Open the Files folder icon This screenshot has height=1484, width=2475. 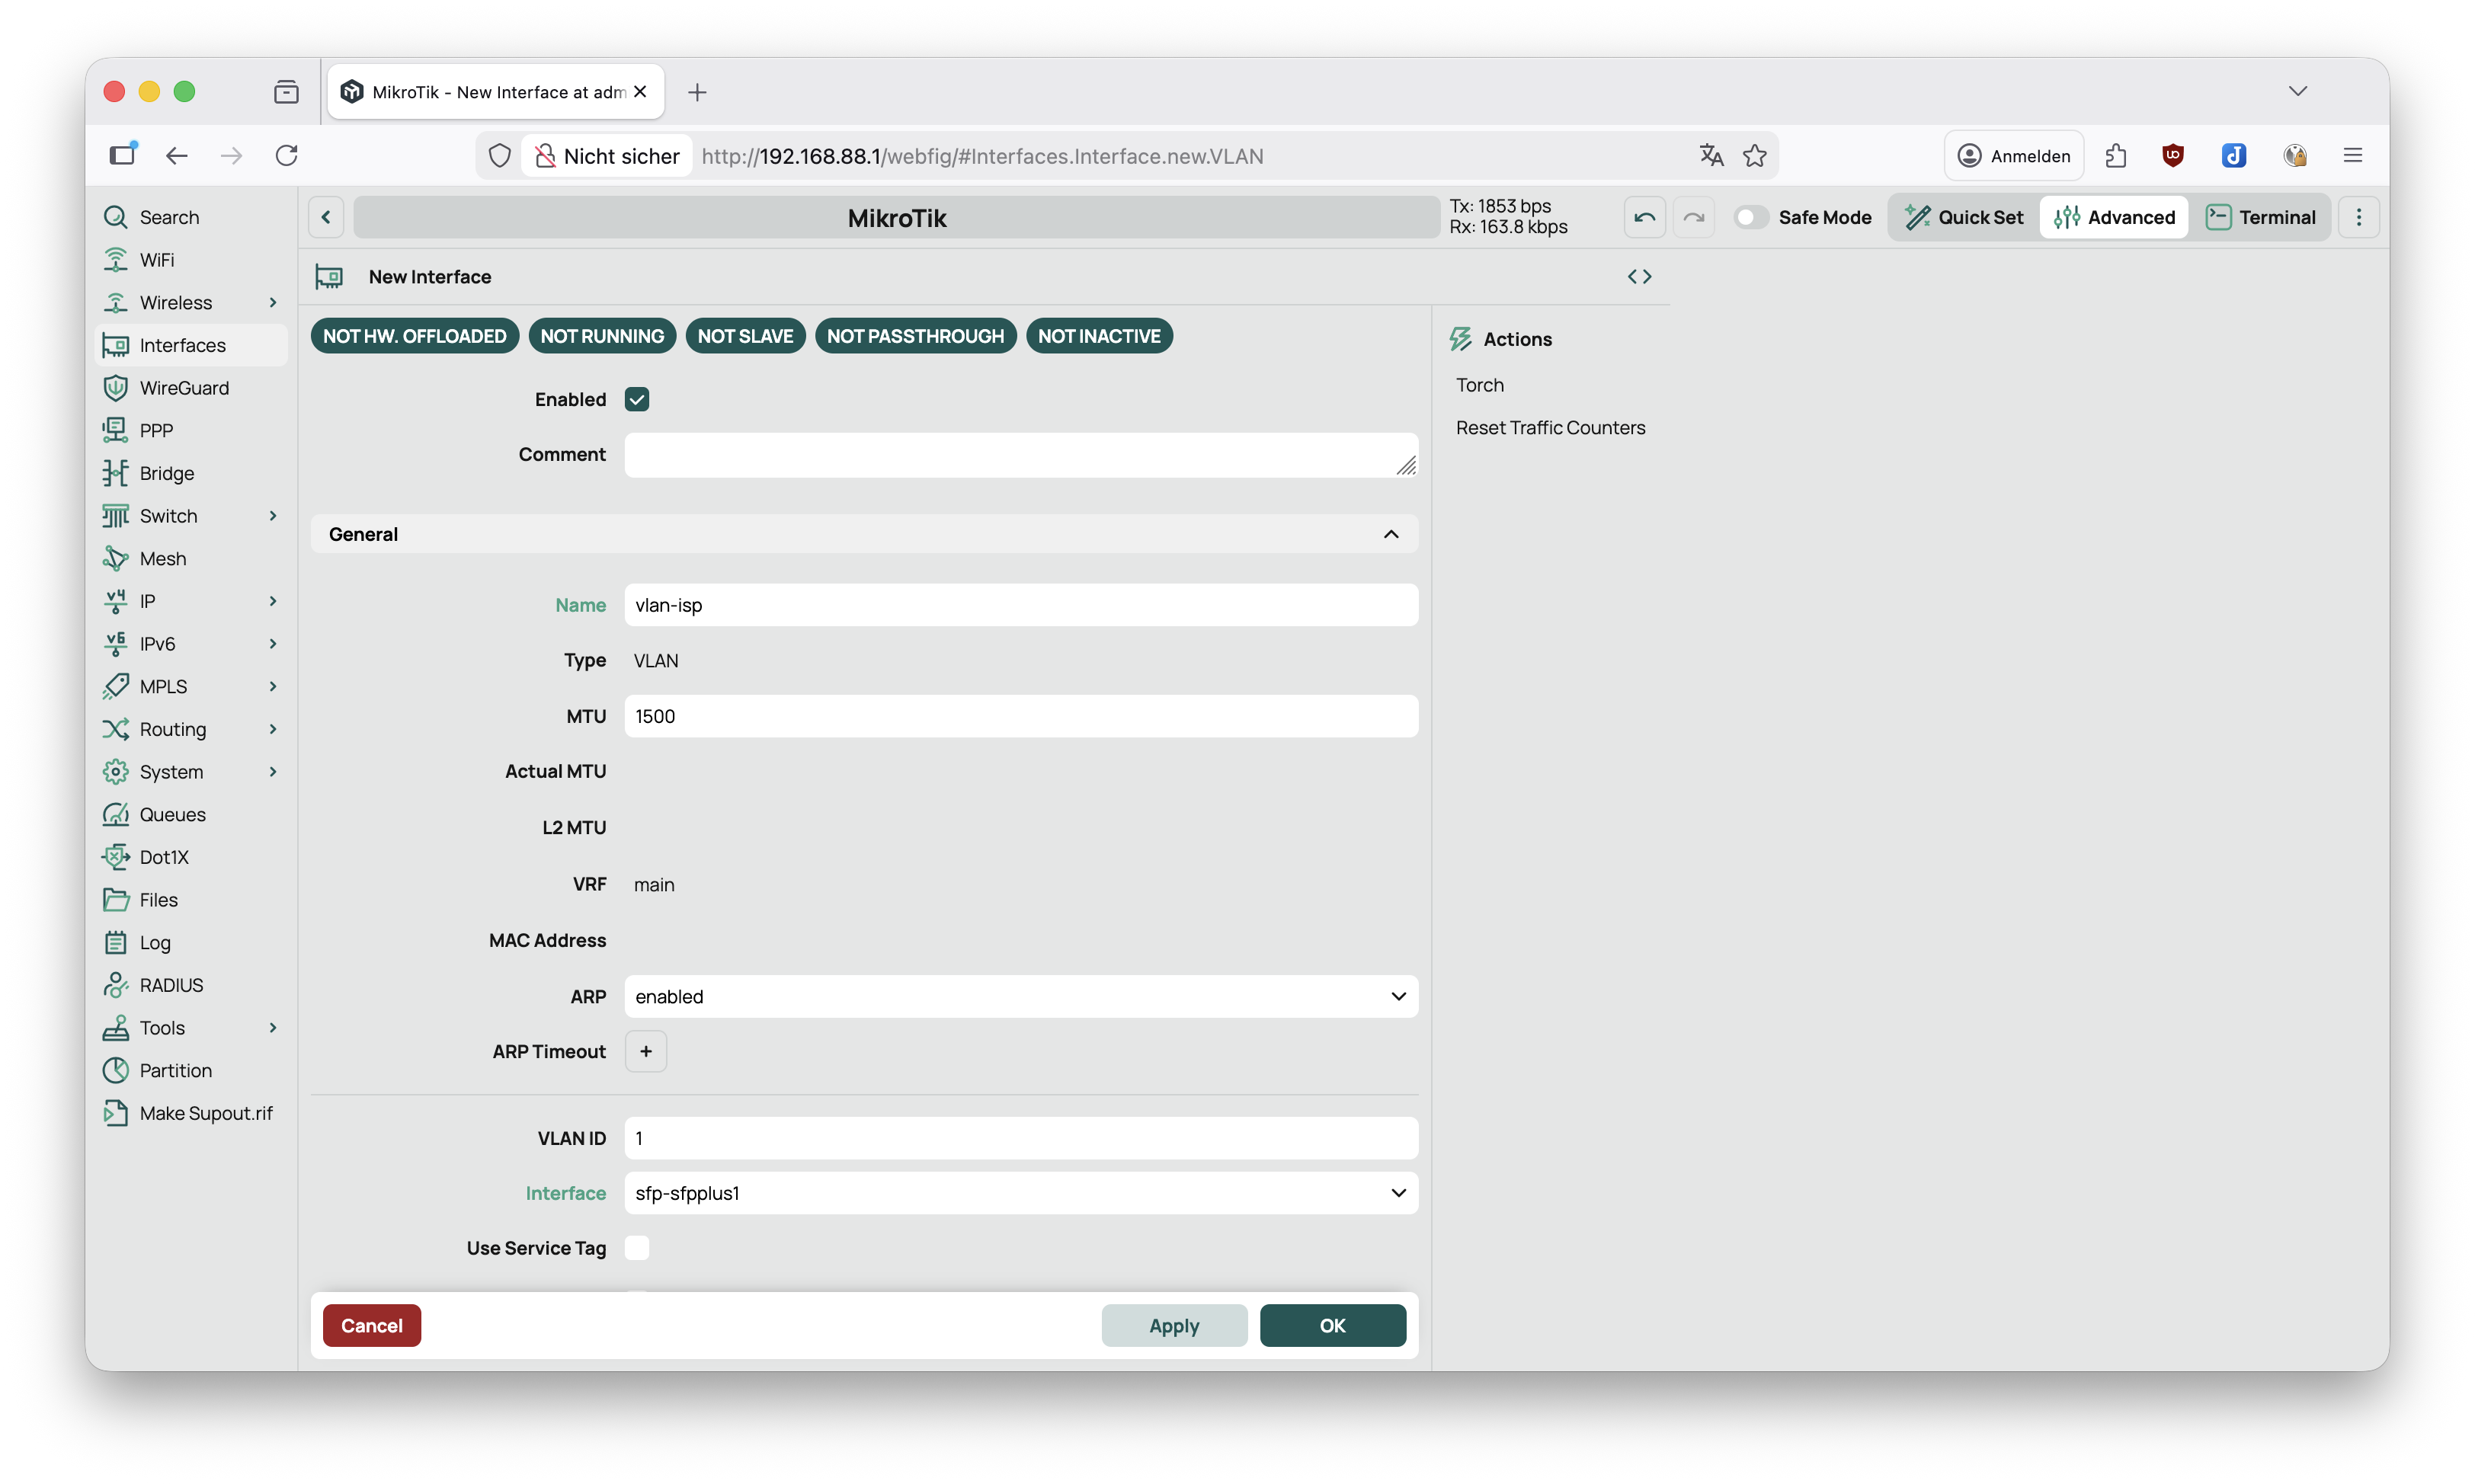coord(116,900)
